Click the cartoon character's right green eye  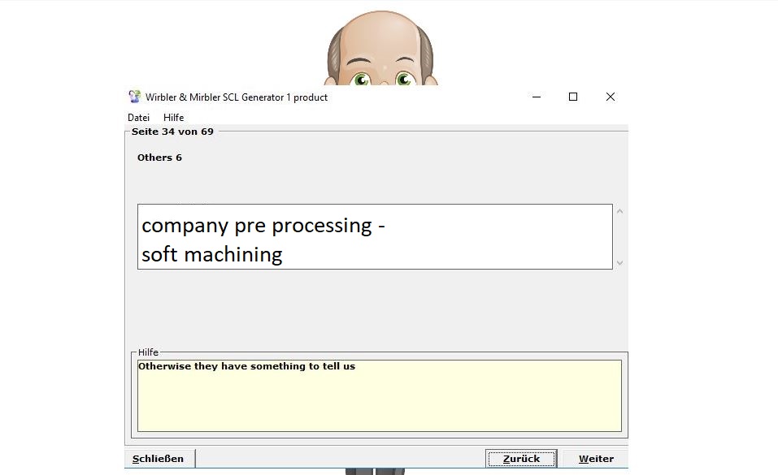point(404,79)
